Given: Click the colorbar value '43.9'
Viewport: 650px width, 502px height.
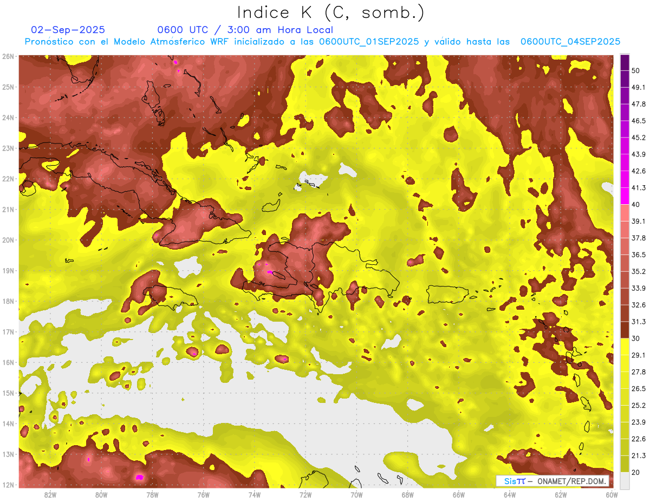Looking at the screenshot, I should coord(638,154).
